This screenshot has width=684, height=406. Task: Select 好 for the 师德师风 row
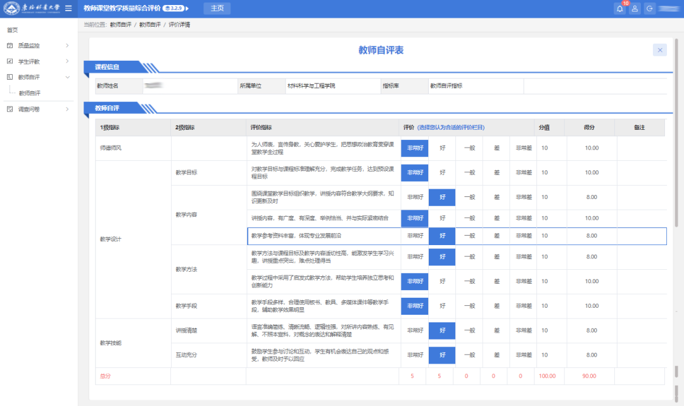(x=442, y=148)
